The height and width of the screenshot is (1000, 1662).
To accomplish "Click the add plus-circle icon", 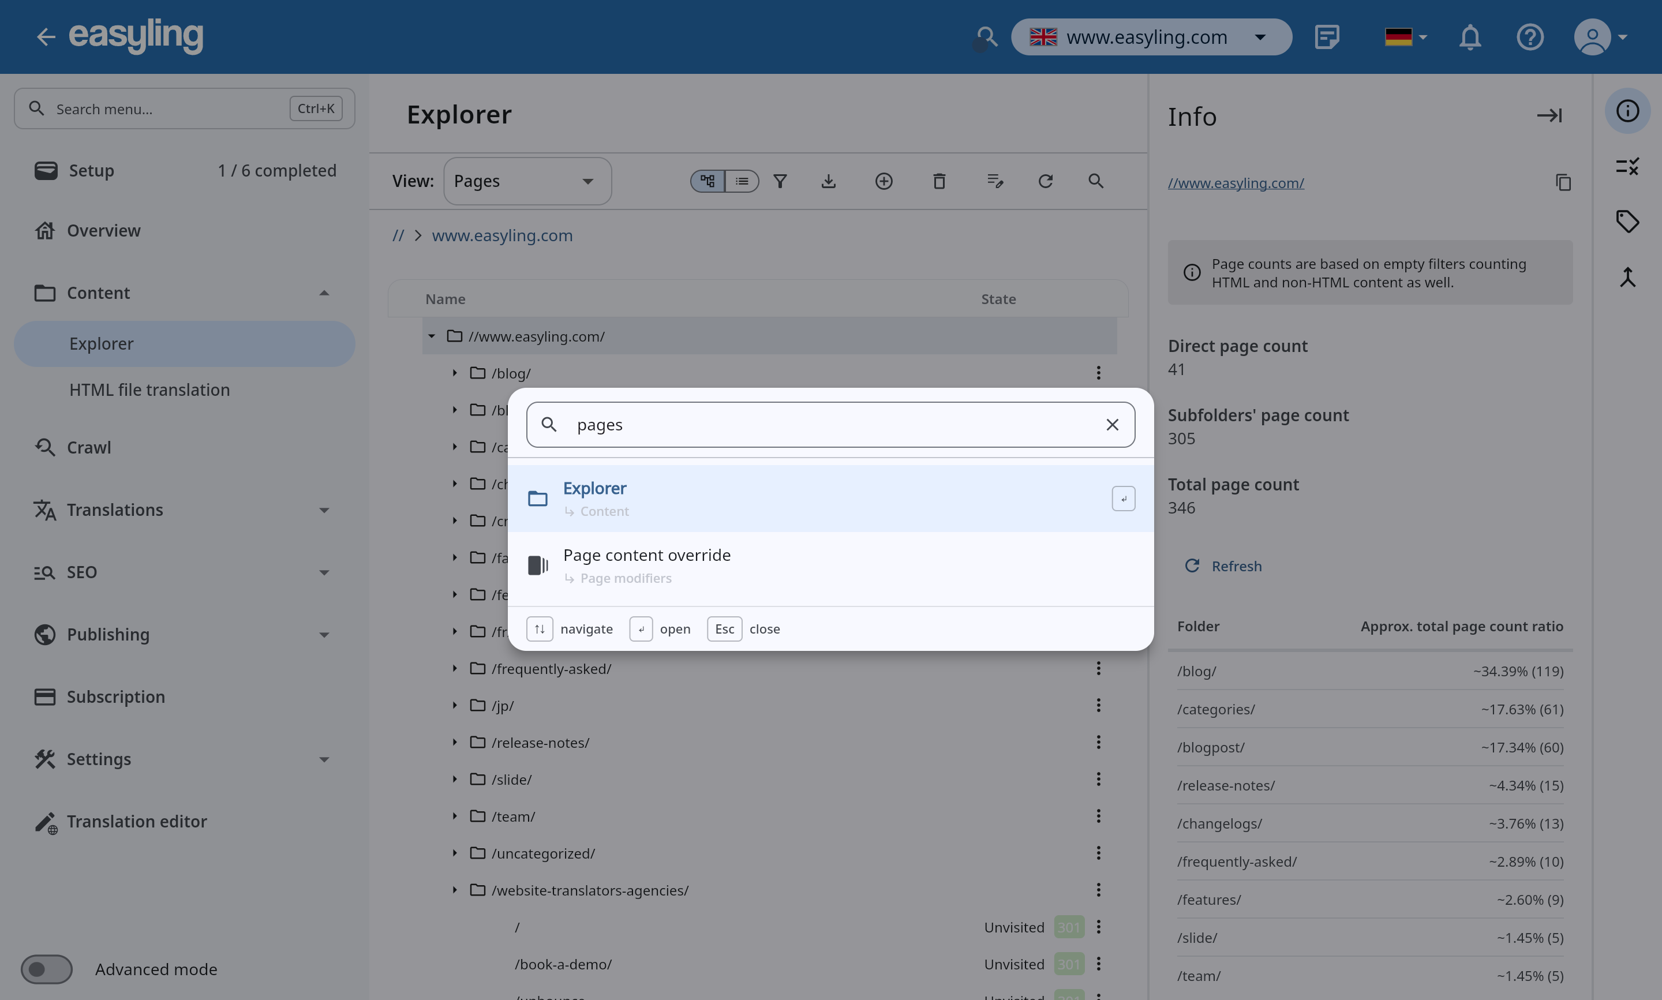I will (x=884, y=181).
